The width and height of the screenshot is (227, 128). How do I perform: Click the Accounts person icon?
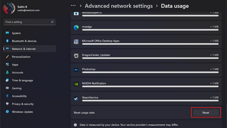point(7,72)
